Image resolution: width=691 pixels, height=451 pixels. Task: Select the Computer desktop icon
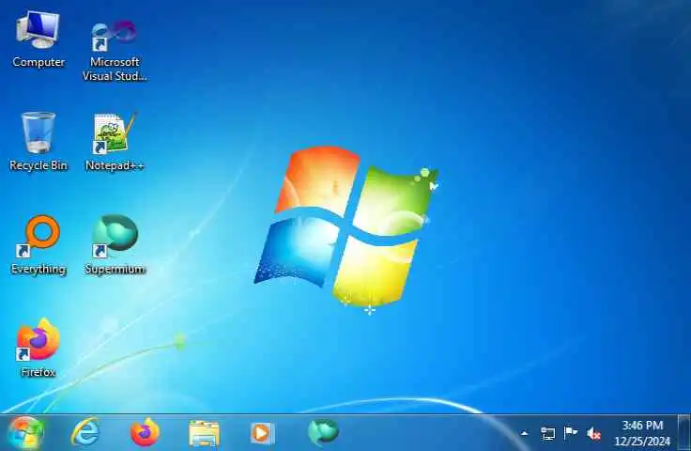[38, 39]
